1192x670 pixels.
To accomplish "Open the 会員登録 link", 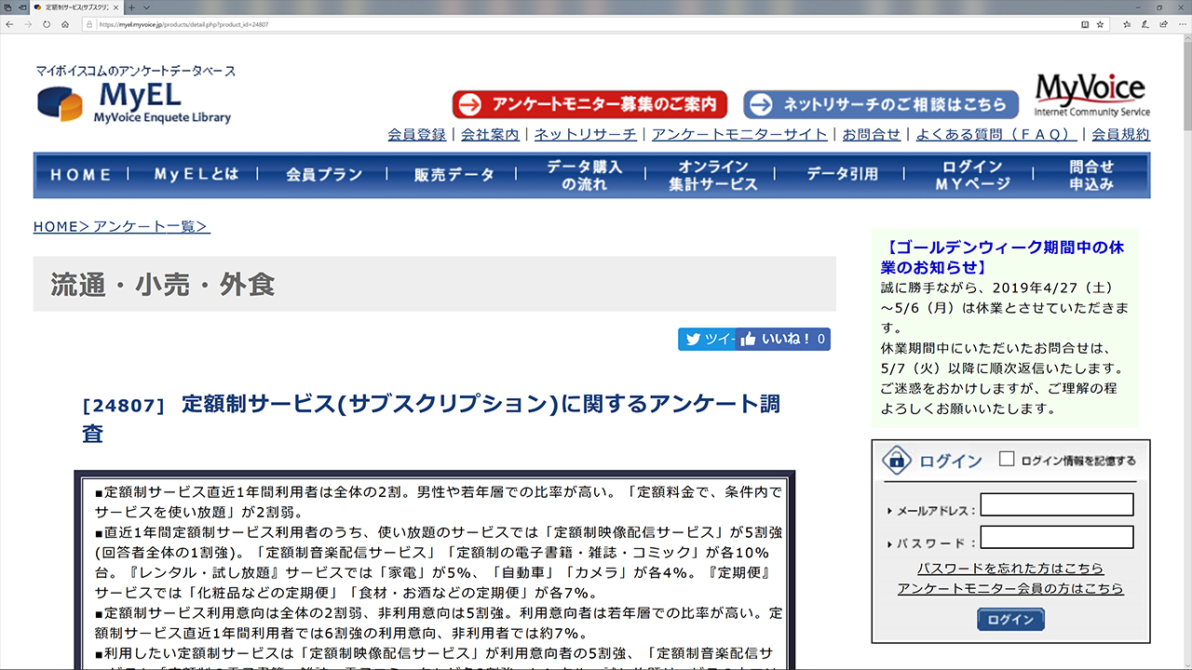I will [x=417, y=134].
